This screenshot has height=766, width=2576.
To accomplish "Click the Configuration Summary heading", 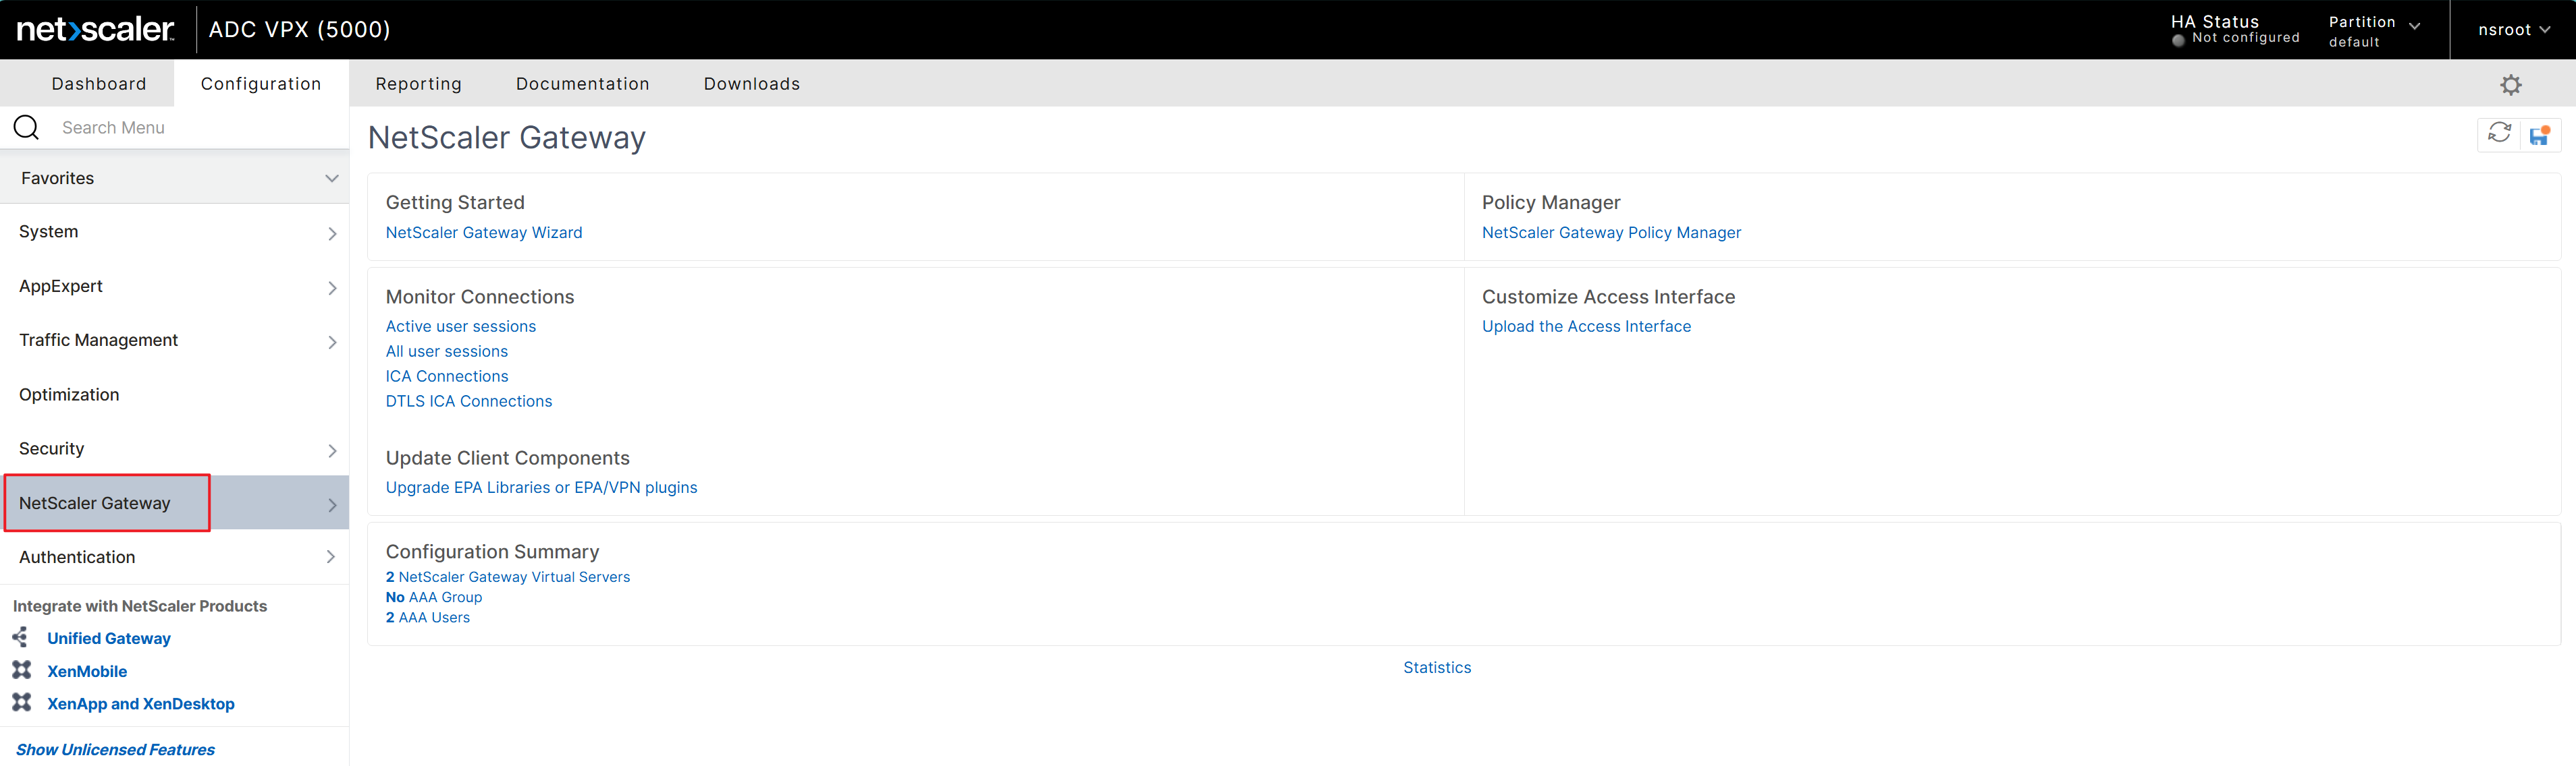I will tap(493, 552).
